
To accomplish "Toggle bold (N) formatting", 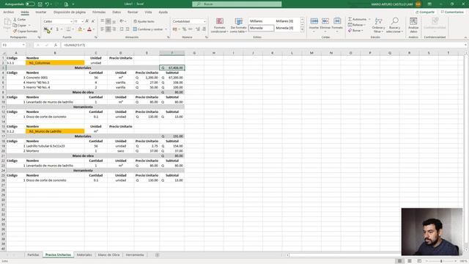I will pyautogui.click(x=45, y=29).
